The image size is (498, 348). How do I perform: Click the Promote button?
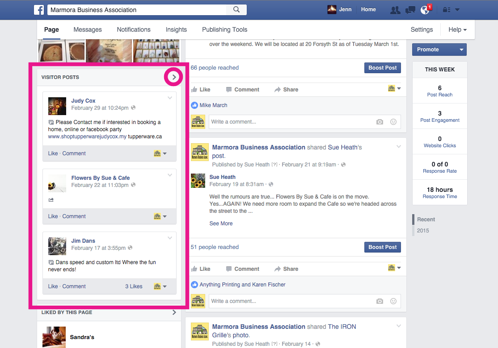439,50
